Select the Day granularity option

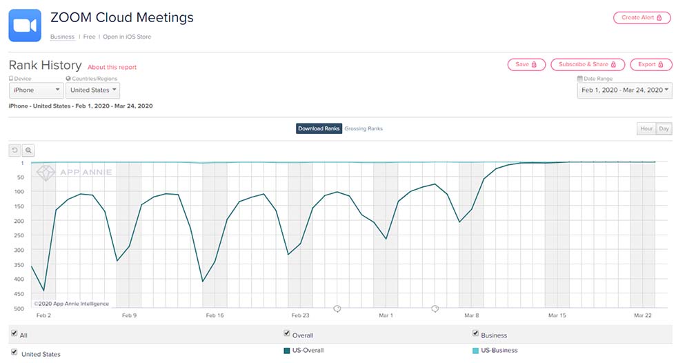[x=664, y=128]
